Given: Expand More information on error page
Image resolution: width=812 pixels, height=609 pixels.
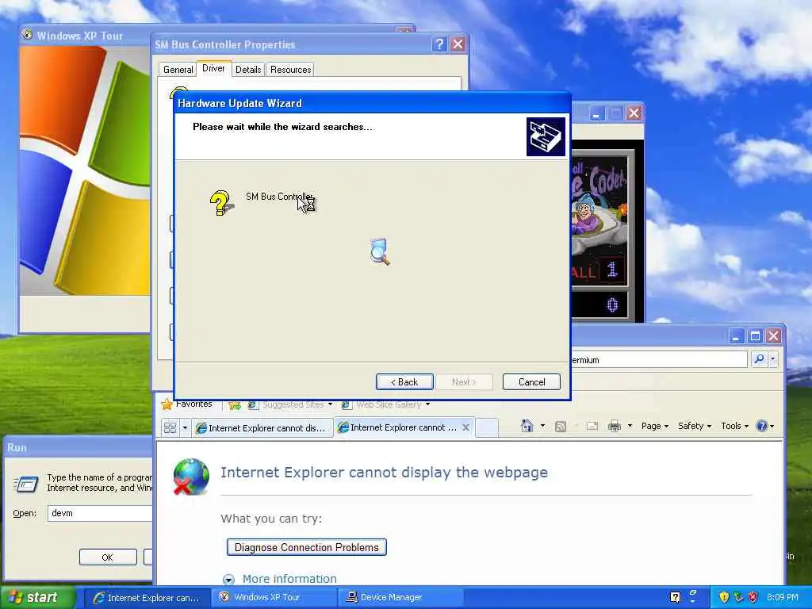Looking at the screenshot, I should coord(289,579).
